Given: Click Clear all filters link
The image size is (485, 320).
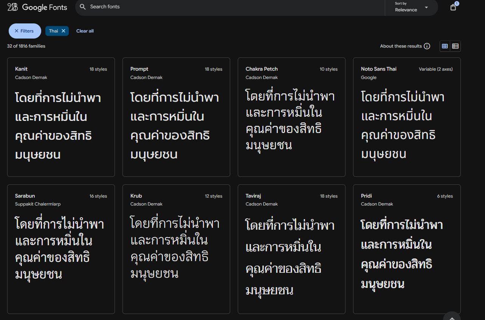Looking at the screenshot, I should (85, 31).
